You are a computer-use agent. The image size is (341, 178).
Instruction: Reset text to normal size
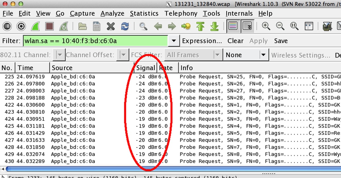[294, 26]
